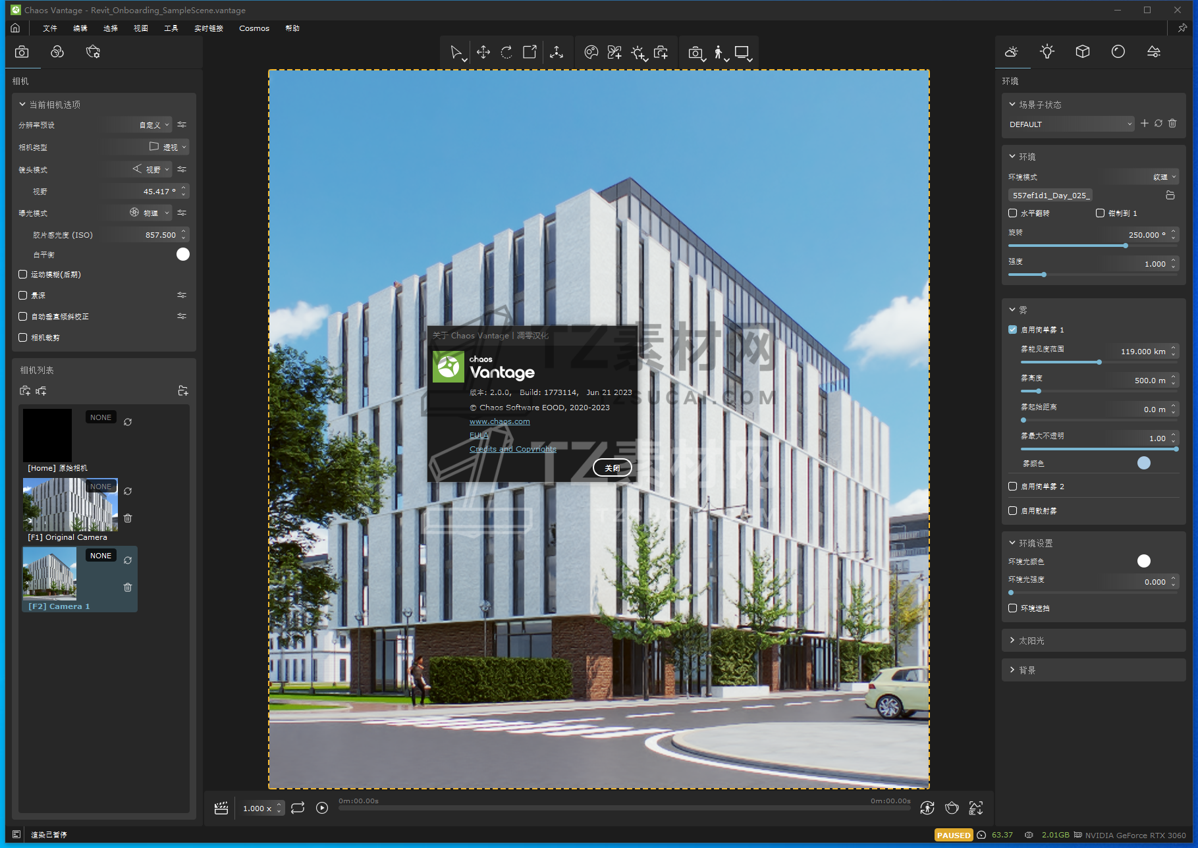Click the high quality render teapot icon

pos(952,808)
